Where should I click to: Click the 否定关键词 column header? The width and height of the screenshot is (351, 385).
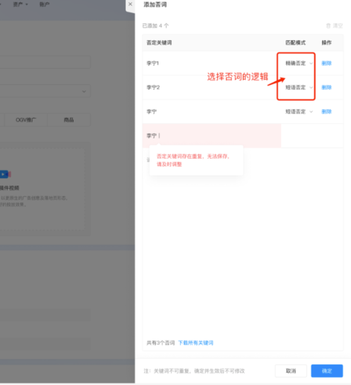tap(159, 43)
